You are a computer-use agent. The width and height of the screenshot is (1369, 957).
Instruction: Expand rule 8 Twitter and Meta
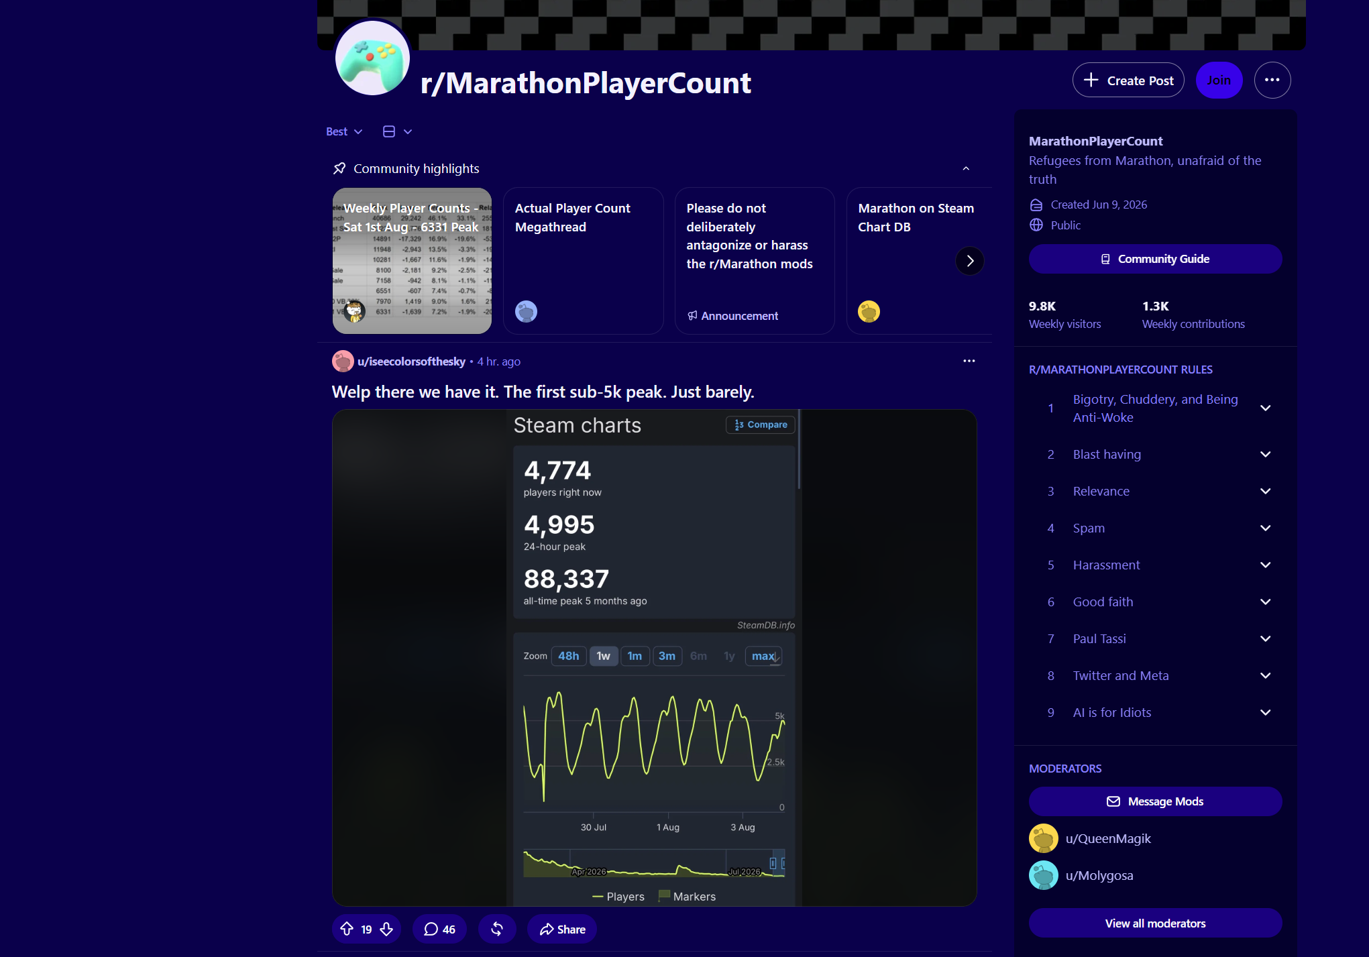coord(1265,675)
